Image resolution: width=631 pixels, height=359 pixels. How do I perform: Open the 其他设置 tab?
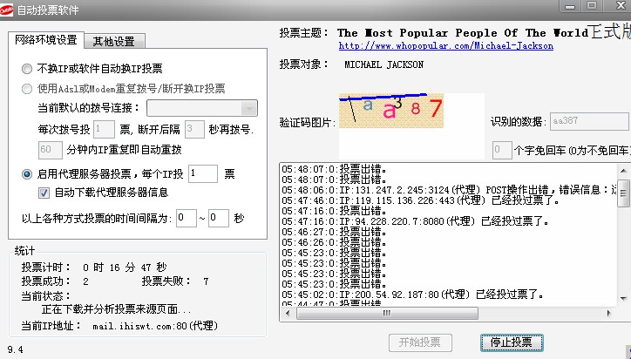(115, 41)
